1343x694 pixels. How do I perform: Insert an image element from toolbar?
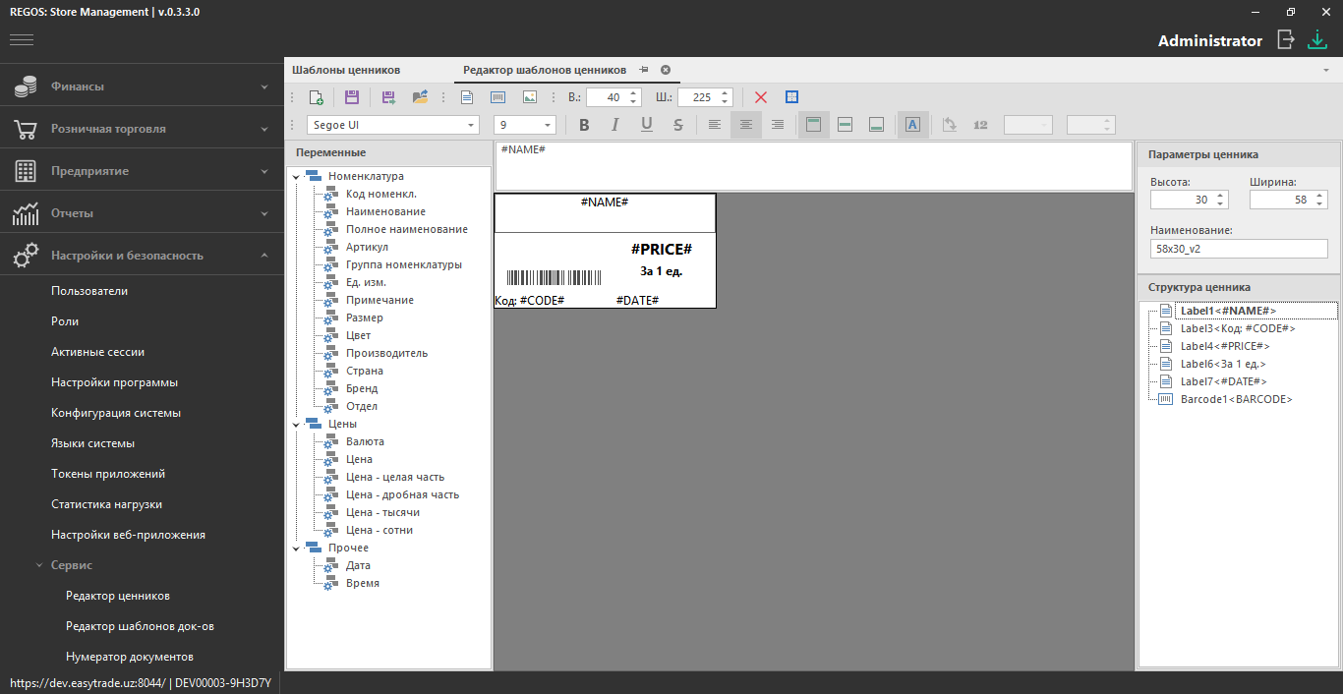pyautogui.click(x=530, y=97)
